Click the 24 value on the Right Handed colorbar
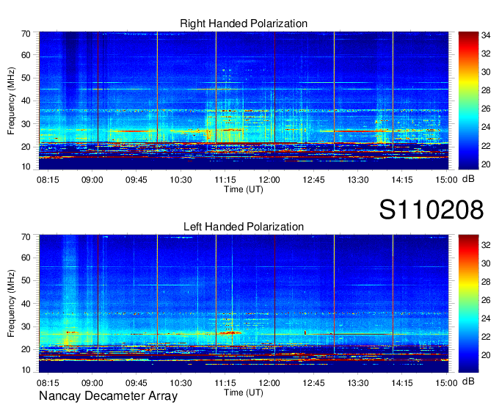This screenshot has width=499, height=405. [x=486, y=127]
